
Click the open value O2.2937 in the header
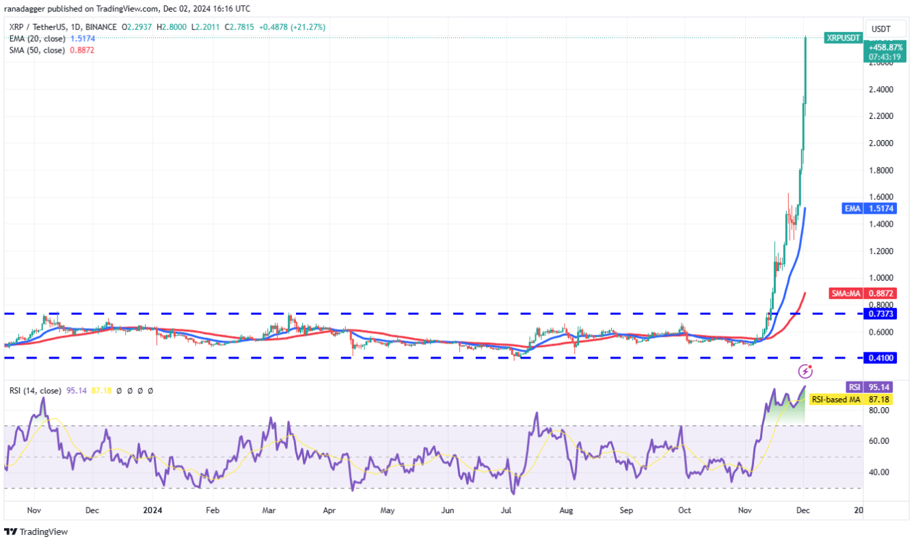(137, 27)
